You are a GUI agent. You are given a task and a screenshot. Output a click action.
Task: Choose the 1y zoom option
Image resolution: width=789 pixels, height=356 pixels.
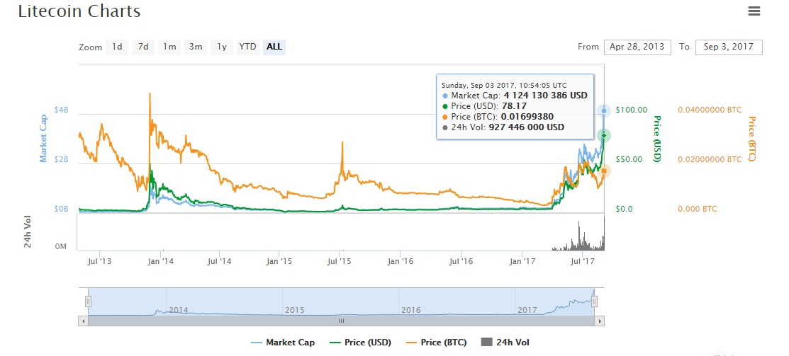222,47
